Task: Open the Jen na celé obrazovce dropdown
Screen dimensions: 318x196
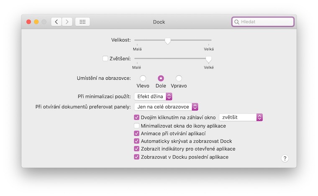Action: coord(166,107)
